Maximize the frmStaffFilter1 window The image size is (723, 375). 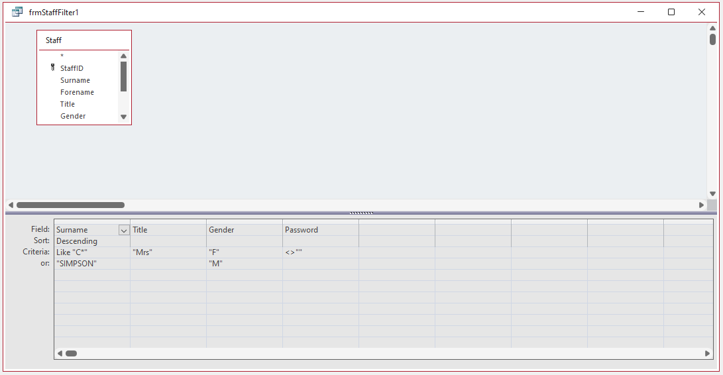pyautogui.click(x=671, y=12)
